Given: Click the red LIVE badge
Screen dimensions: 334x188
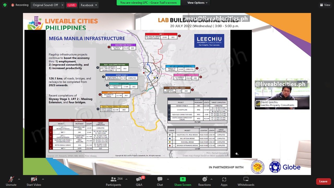Looking at the screenshot, I should point(71,5).
